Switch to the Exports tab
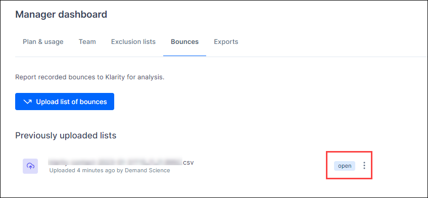 (226, 42)
